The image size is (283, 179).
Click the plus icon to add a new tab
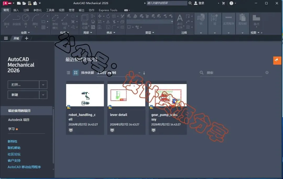(x=26, y=38)
